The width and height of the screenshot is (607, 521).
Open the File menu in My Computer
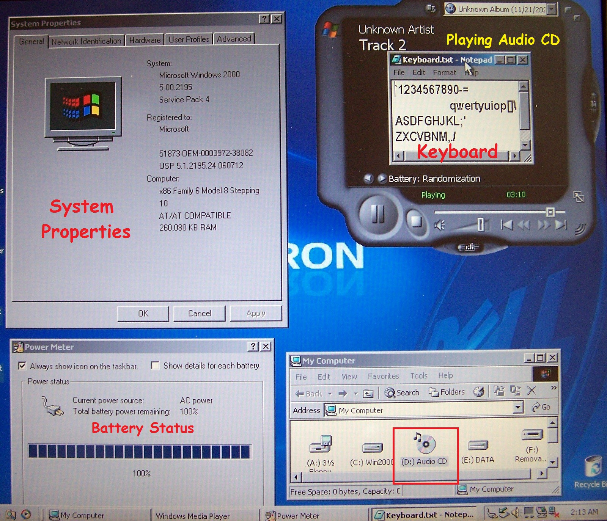pyautogui.click(x=301, y=377)
